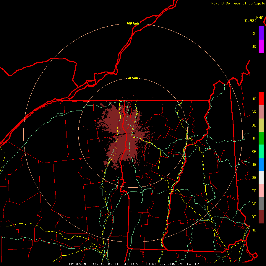Pick the HR green legend swatch
This screenshot has height=266, width=266.
261,138
